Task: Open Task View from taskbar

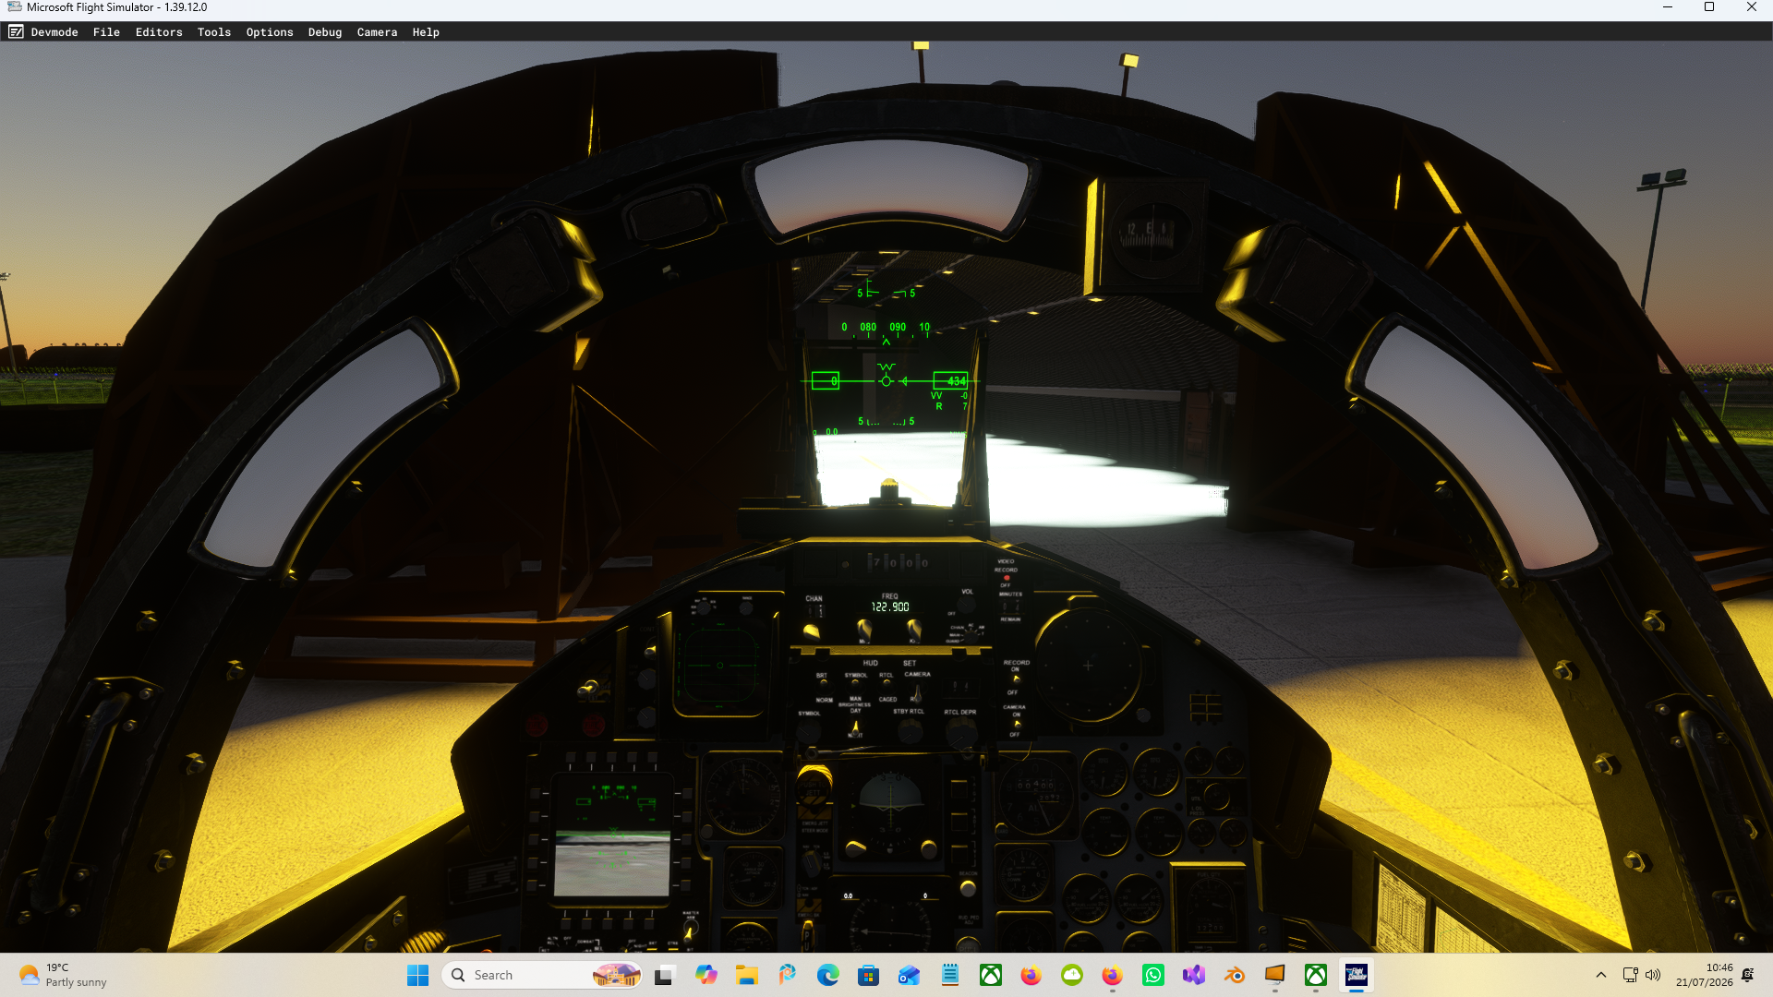Action: tap(665, 975)
